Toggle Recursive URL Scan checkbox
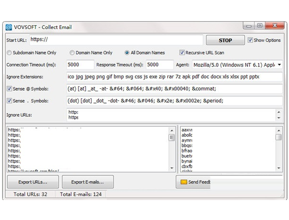289x220 pixels. tap(182, 53)
